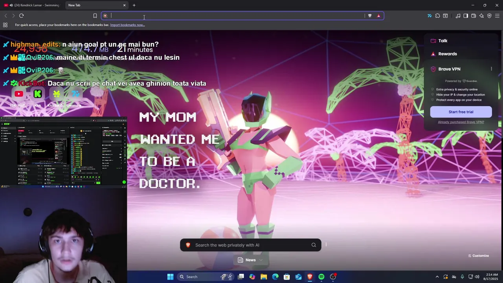Launch Copilot from the taskbar
This screenshot has width=503, height=283.
pyautogui.click(x=252, y=277)
